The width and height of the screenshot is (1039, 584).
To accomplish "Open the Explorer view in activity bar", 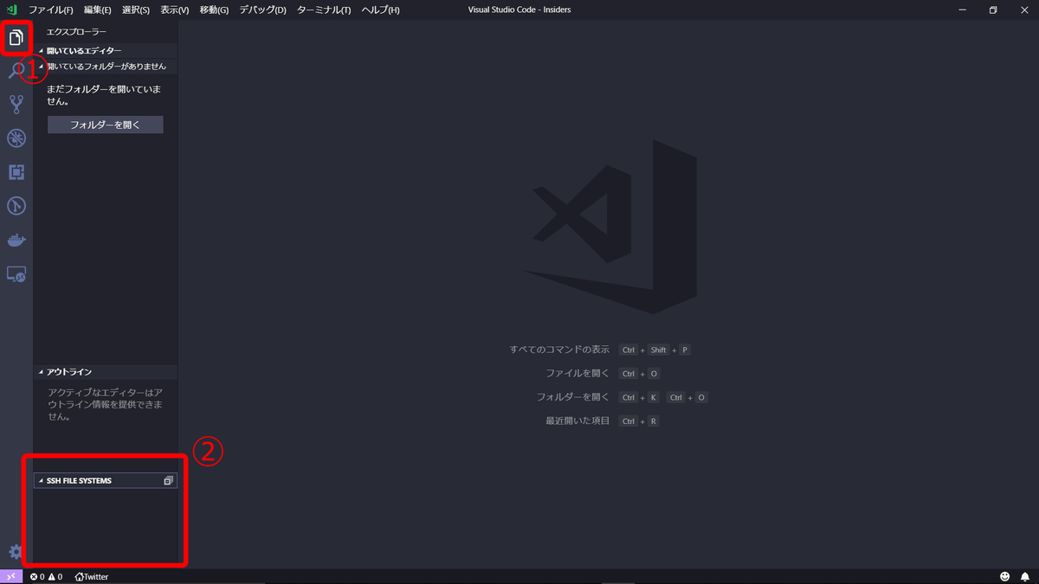I will [x=16, y=38].
